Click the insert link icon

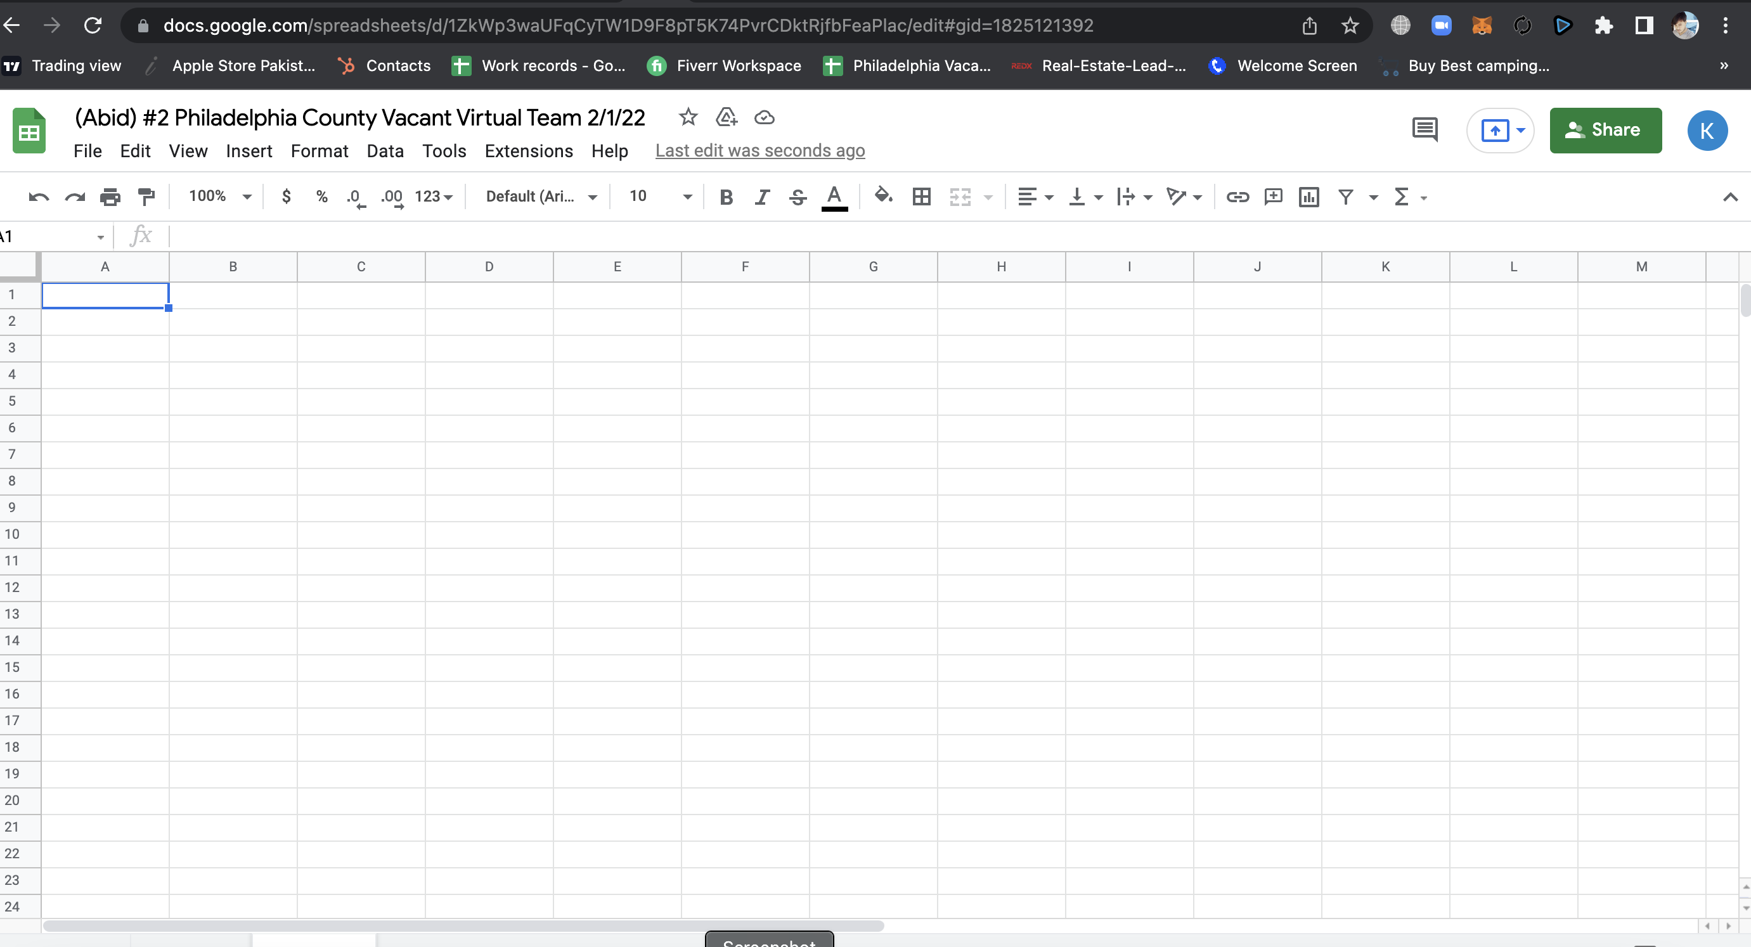pyautogui.click(x=1237, y=197)
